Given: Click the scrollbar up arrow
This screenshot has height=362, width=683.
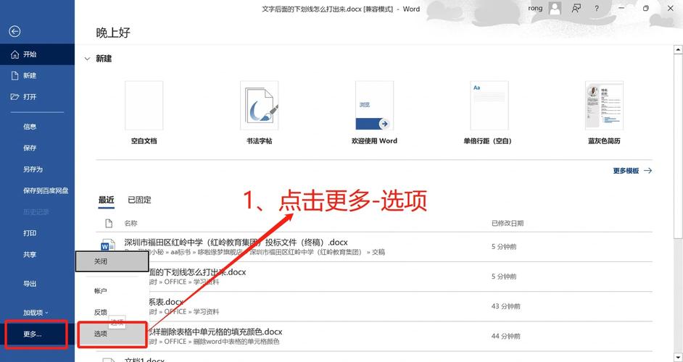Looking at the screenshot, I should coord(678,50).
